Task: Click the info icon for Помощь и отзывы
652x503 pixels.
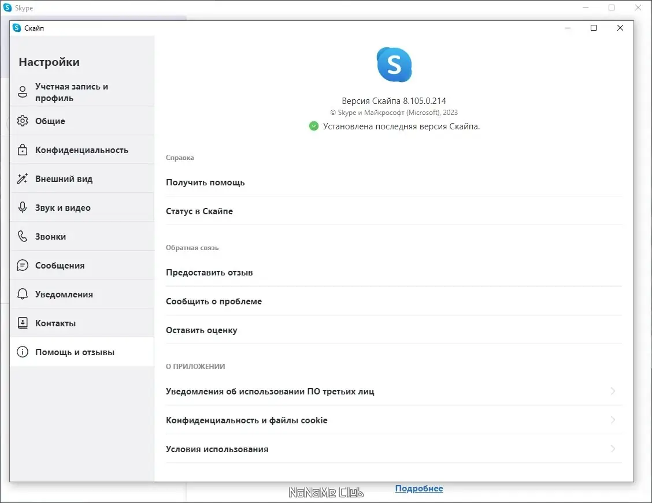Action: tap(23, 352)
